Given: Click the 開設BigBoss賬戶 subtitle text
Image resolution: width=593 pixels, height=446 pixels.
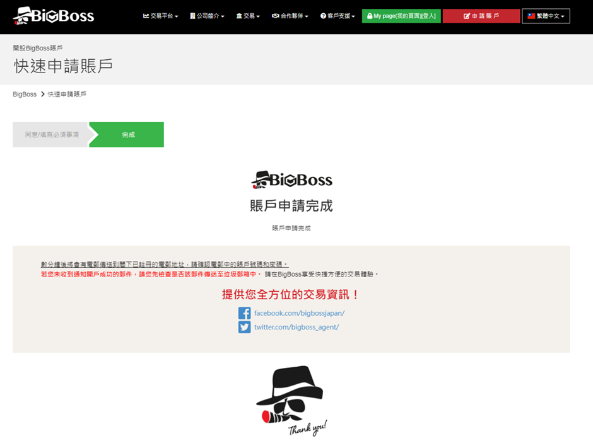Looking at the screenshot, I should pos(38,48).
